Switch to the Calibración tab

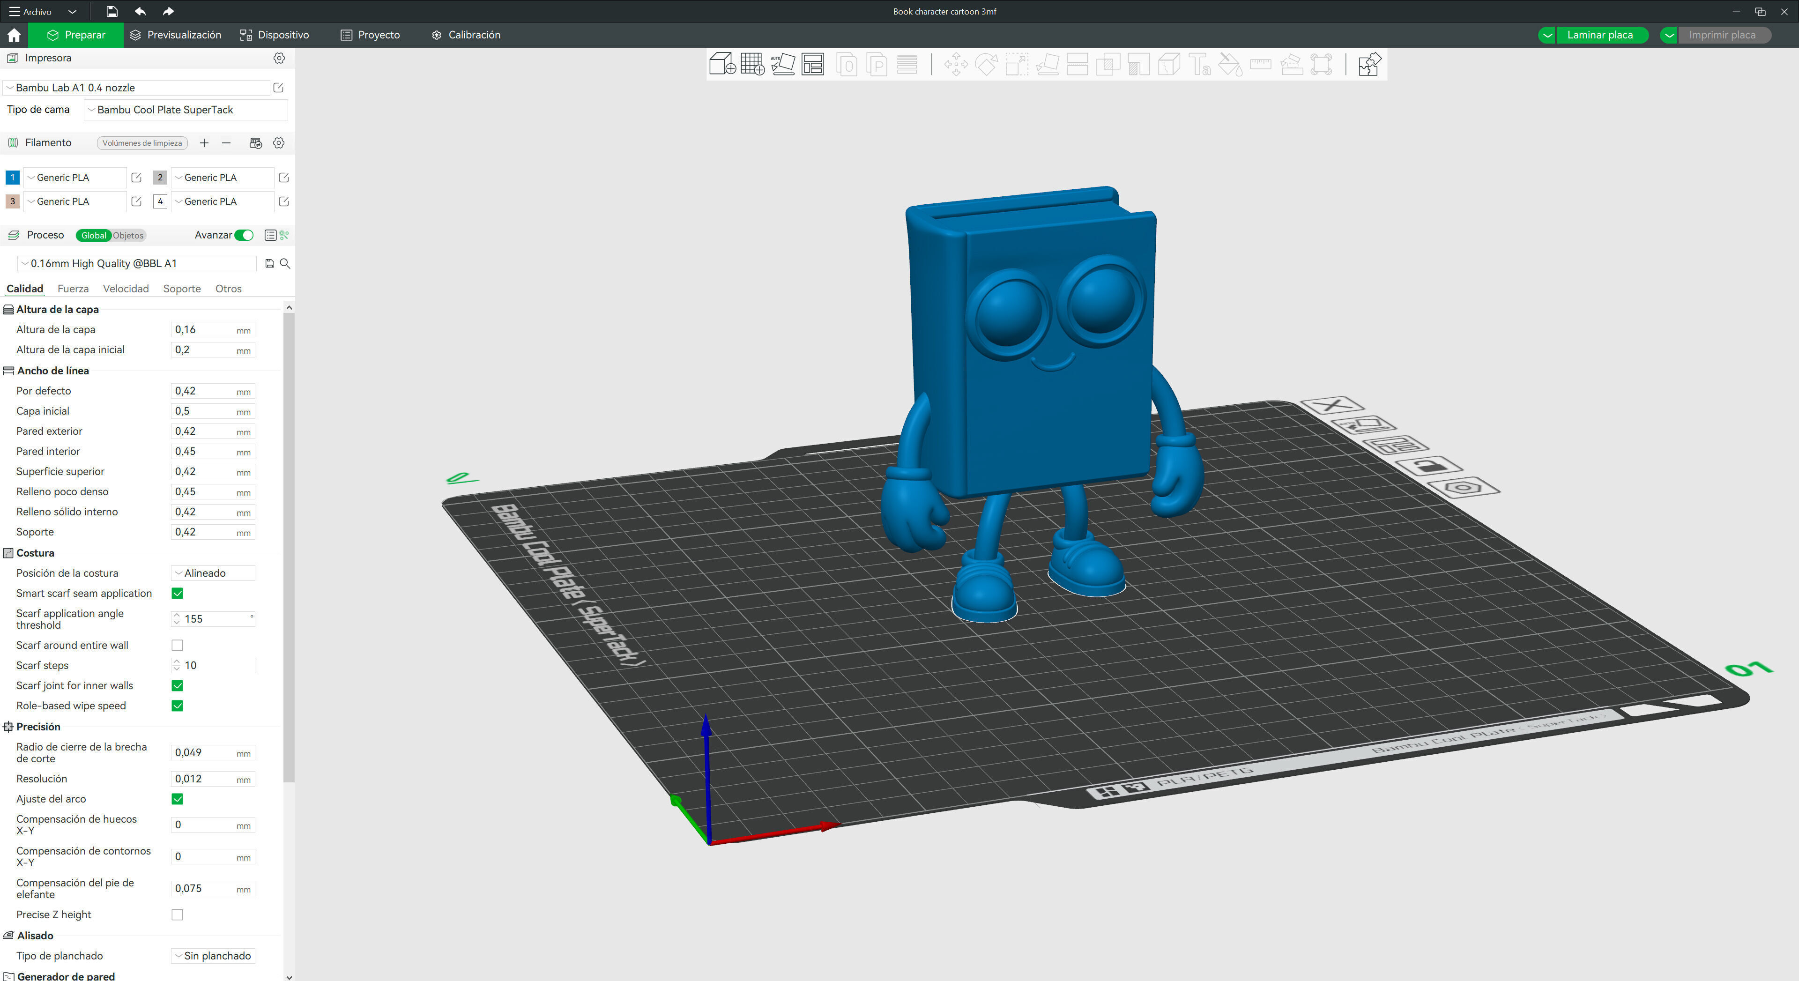tap(466, 35)
